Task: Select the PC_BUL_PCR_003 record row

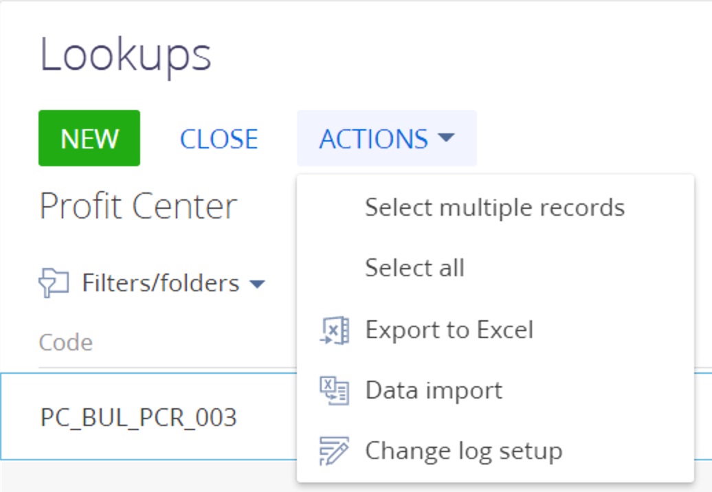Action: coord(149,416)
